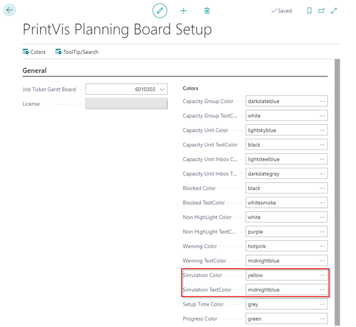Expand the Job Ticket Gantt Board dropdown
Viewport: 356px width, 327px height.
click(163, 89)
